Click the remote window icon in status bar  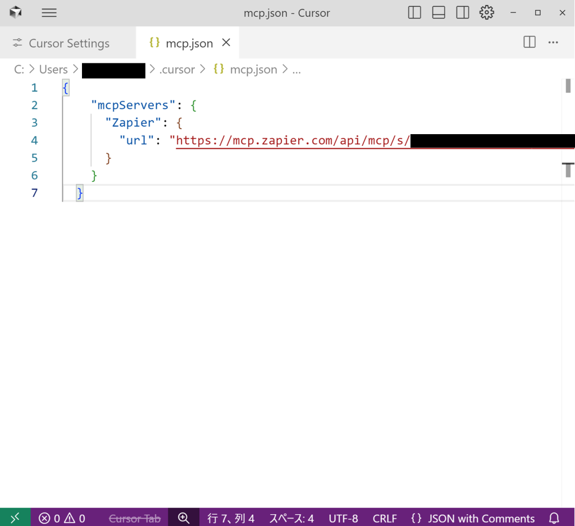coord(15,518)
